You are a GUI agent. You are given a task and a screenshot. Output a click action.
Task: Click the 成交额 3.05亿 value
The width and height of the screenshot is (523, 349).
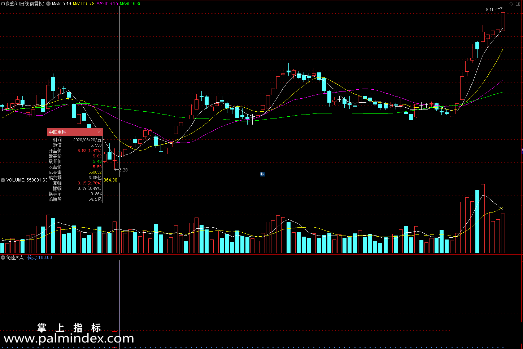click(x=95, y=178)
